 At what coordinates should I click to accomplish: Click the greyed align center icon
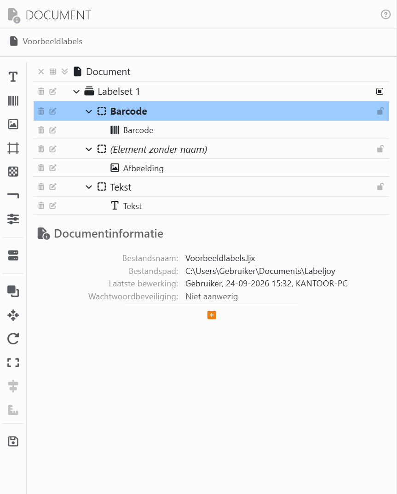pos(13,386)
